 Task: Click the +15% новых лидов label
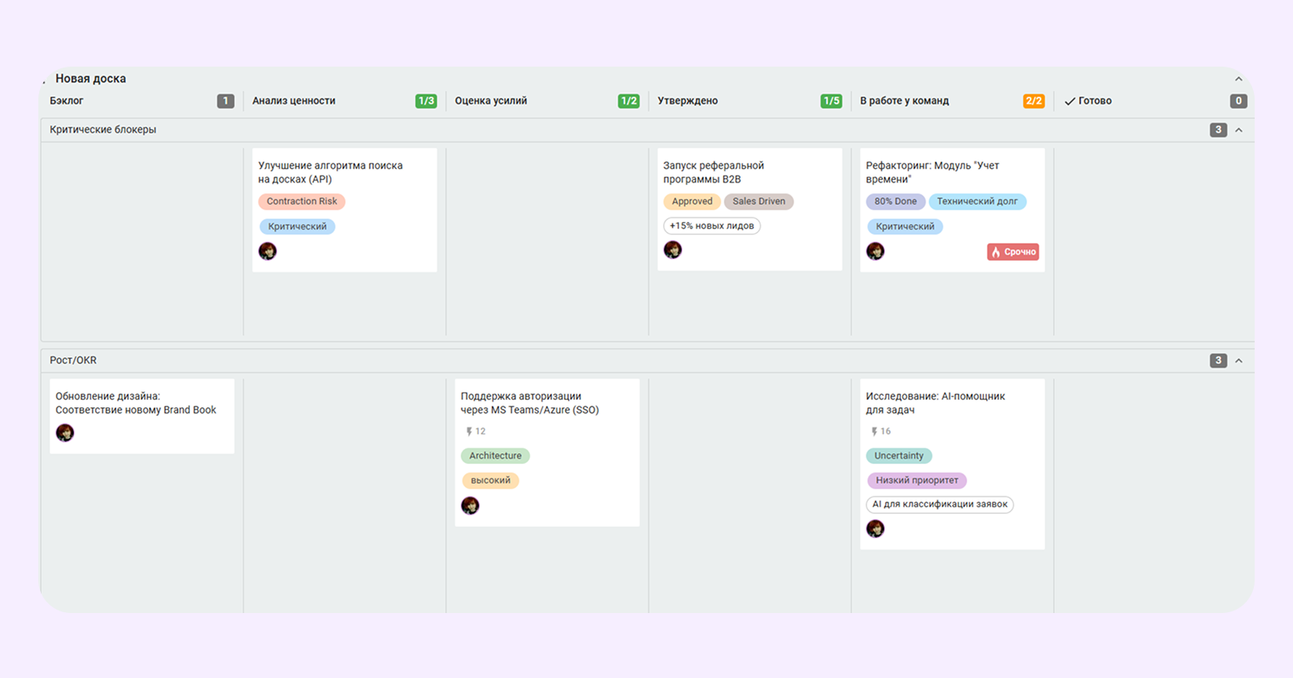coord(711,226)
